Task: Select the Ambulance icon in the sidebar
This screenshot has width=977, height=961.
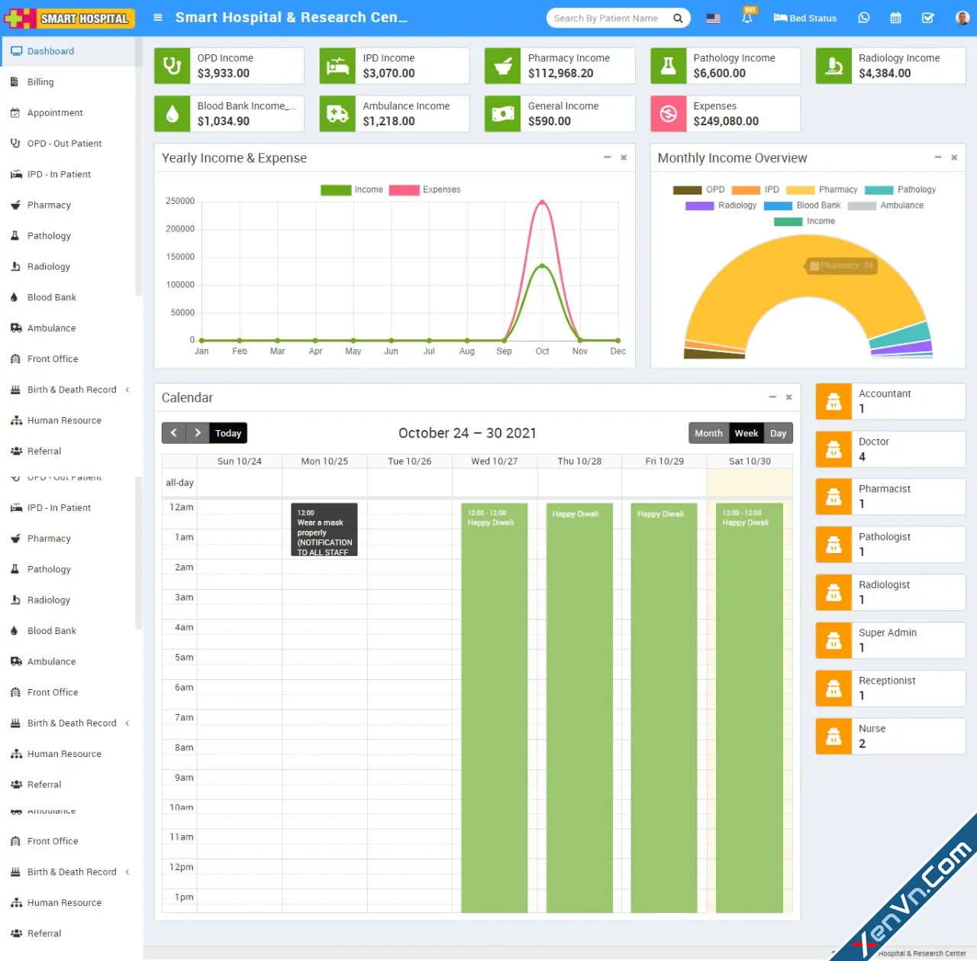Action: (x=16, y=328)
